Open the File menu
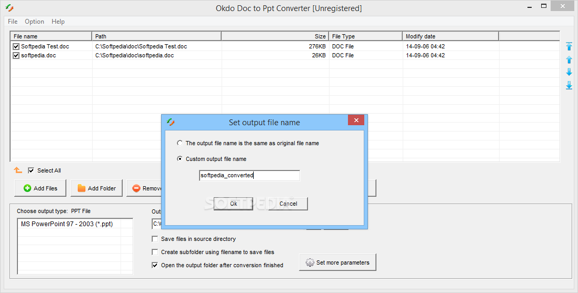This screenshot has height=293, width=578. click(13, 22)
